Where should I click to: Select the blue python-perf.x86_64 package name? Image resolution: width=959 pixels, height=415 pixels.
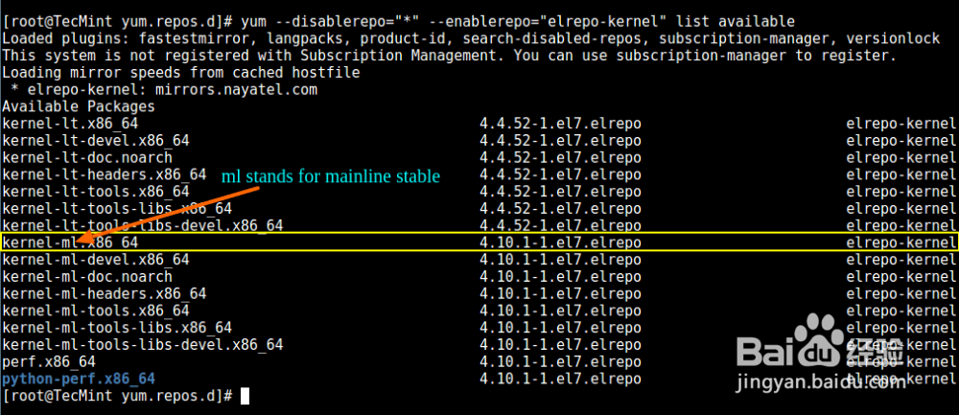79,379
